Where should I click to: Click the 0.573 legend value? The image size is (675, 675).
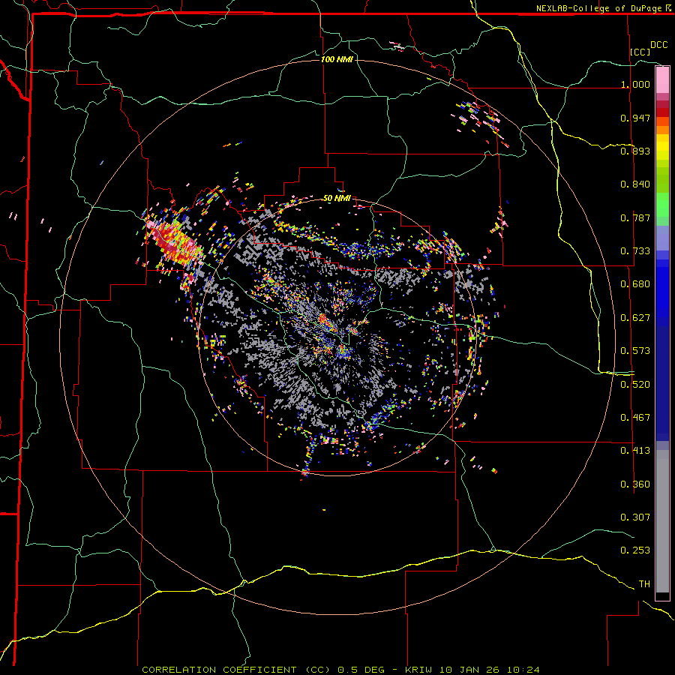pos(635,350)
